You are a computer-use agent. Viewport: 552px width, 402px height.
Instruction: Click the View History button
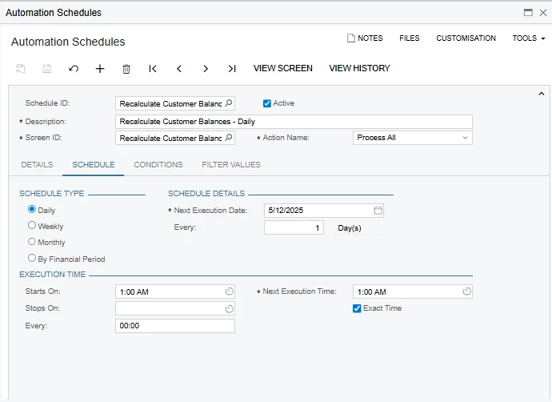pos(359,68)
